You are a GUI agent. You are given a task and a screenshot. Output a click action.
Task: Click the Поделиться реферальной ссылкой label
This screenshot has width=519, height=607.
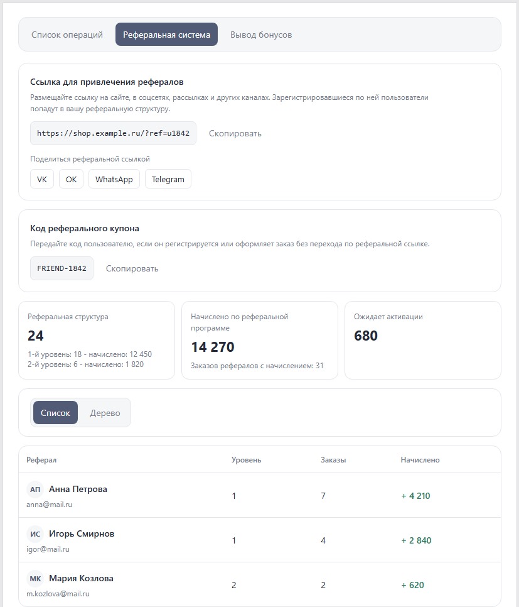[x=90, y=159]
